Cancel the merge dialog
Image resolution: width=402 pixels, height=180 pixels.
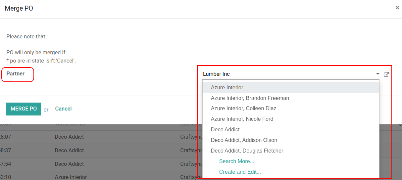[x=63, y=109]
